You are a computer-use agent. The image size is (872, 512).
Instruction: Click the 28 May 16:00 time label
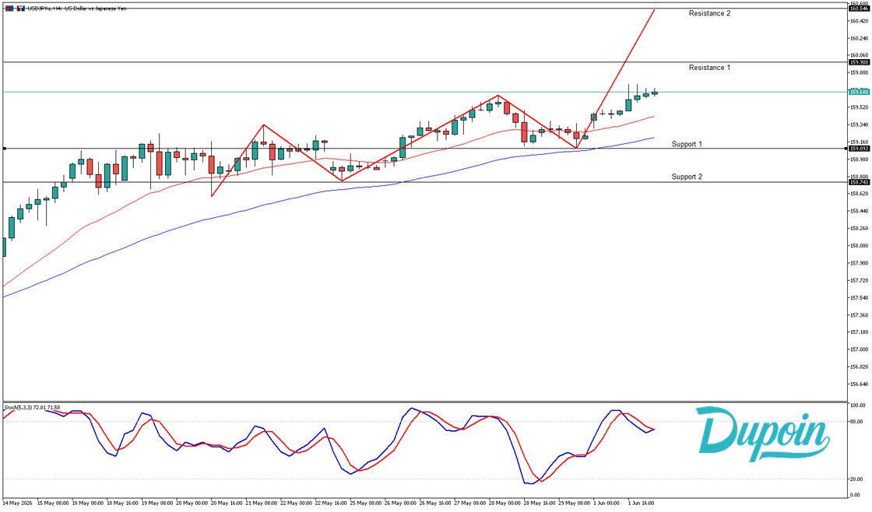(x=540, y=503)
